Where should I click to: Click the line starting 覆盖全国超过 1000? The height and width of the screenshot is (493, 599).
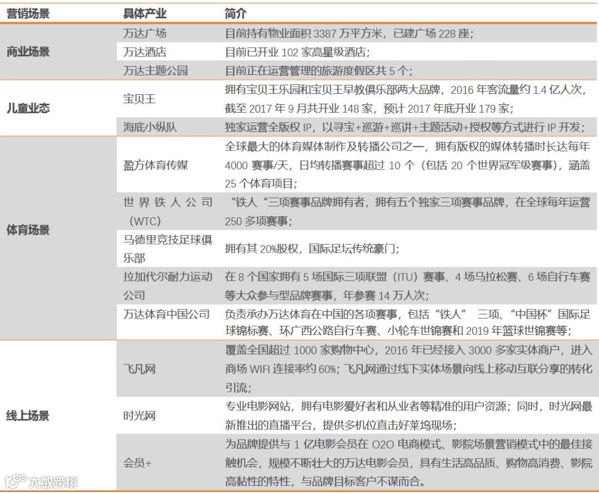click(408, 350)
